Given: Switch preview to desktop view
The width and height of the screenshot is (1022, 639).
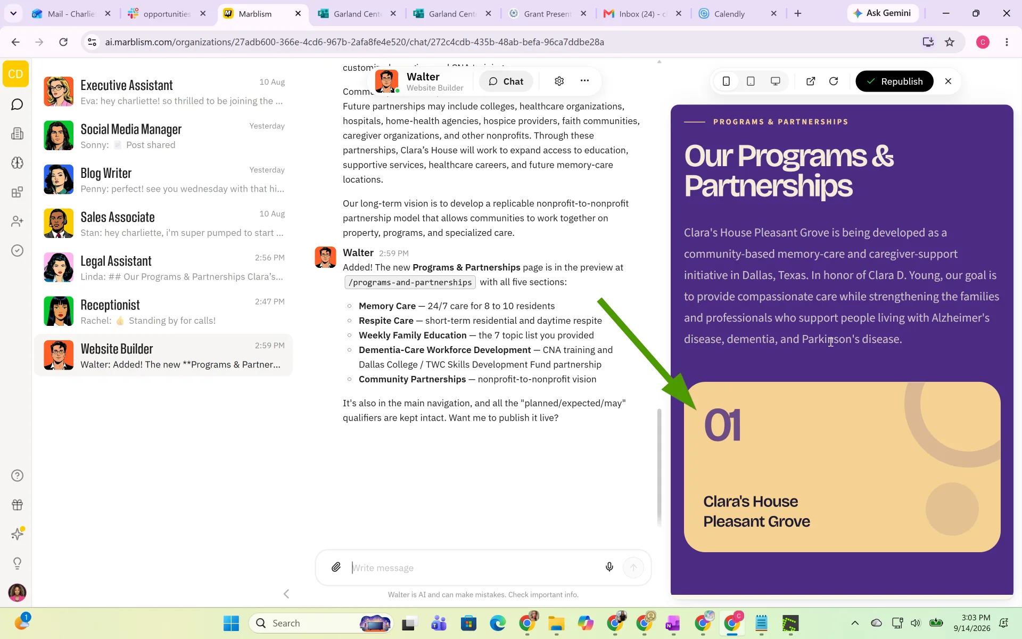Looking at the screenshot, I should (775, 81).
